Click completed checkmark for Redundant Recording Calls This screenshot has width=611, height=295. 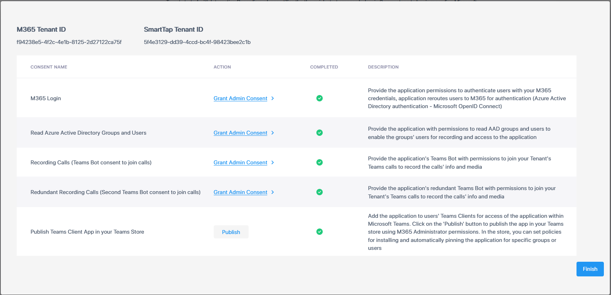pos(320,192)
